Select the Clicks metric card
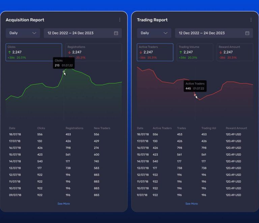The image size is (259, 223). pos(34,52)
